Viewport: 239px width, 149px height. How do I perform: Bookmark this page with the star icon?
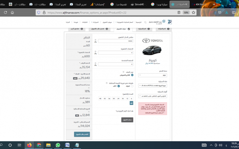193,13
